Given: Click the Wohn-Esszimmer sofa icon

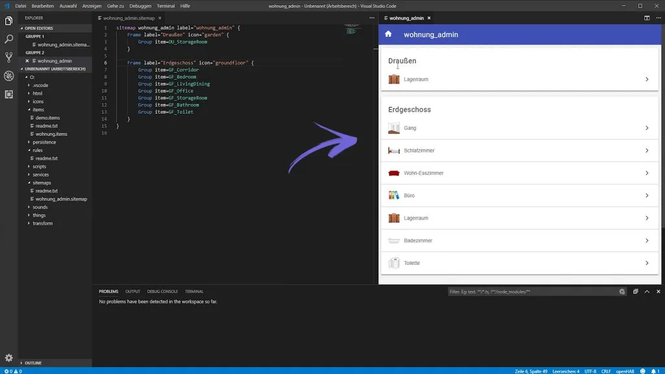Looking at the screenshot, I should (x=394, y=173).
